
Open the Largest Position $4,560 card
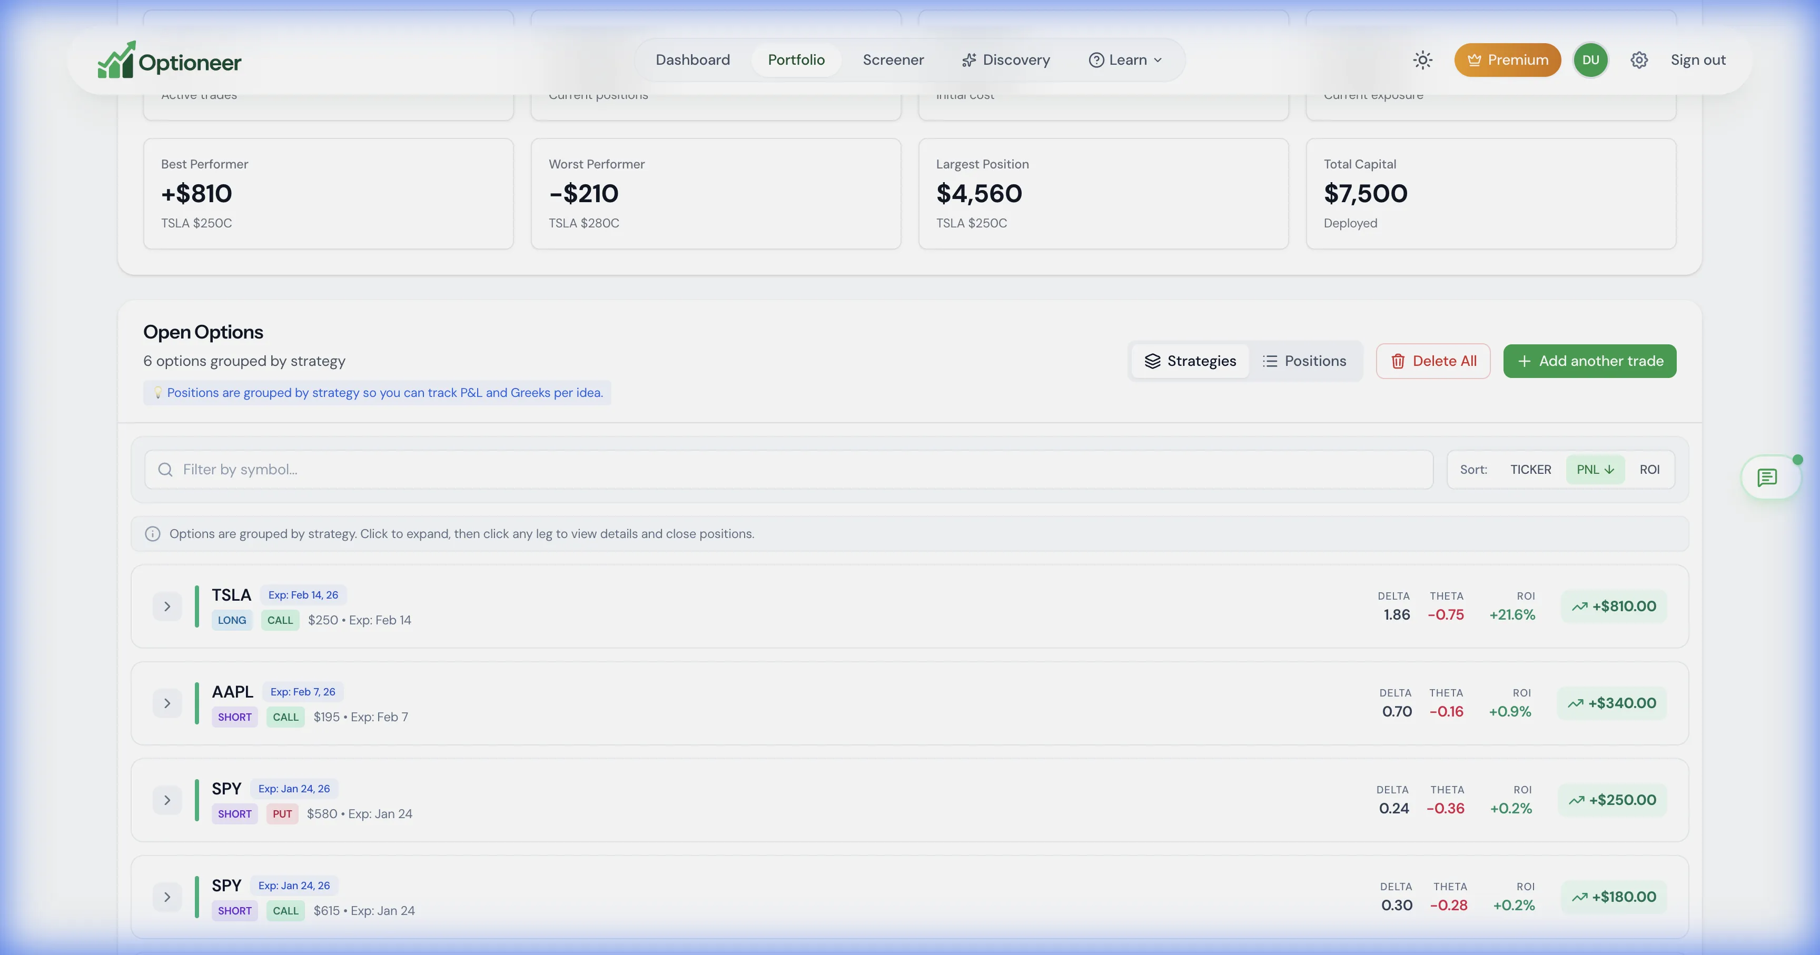pos(1103,194)
